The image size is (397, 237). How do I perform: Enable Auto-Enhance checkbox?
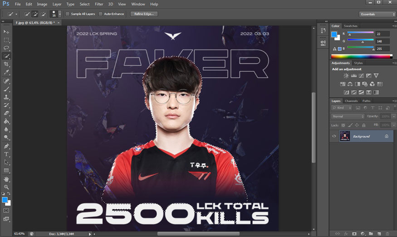(x=101, y=14)
